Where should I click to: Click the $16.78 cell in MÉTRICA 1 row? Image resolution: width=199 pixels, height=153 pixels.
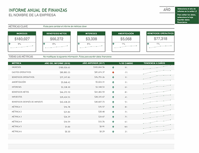(x=67, y=107)
